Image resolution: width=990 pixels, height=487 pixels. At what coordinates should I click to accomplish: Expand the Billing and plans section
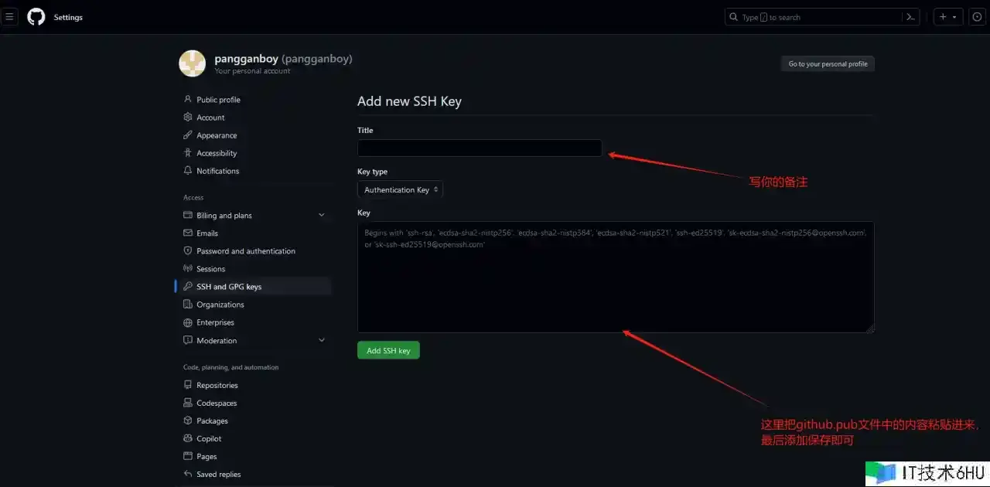pos(321,215)
